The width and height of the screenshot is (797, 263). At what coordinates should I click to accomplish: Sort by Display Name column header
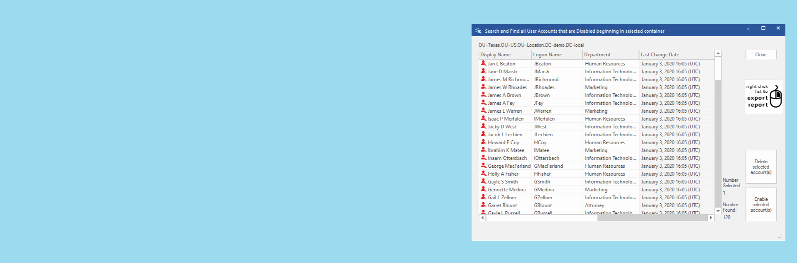pos(505,55)
